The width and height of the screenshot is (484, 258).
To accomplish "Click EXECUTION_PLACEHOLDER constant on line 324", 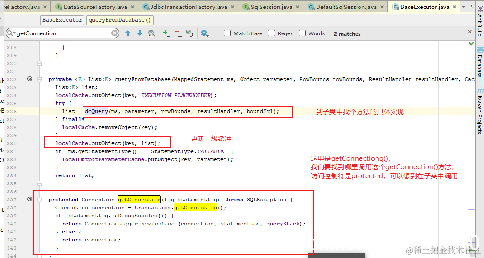I will pyautogui.click(x=176, y=95).
